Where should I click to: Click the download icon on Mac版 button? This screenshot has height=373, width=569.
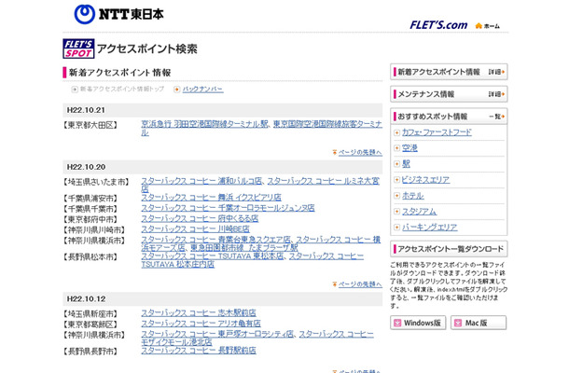[x=458, y=323]
